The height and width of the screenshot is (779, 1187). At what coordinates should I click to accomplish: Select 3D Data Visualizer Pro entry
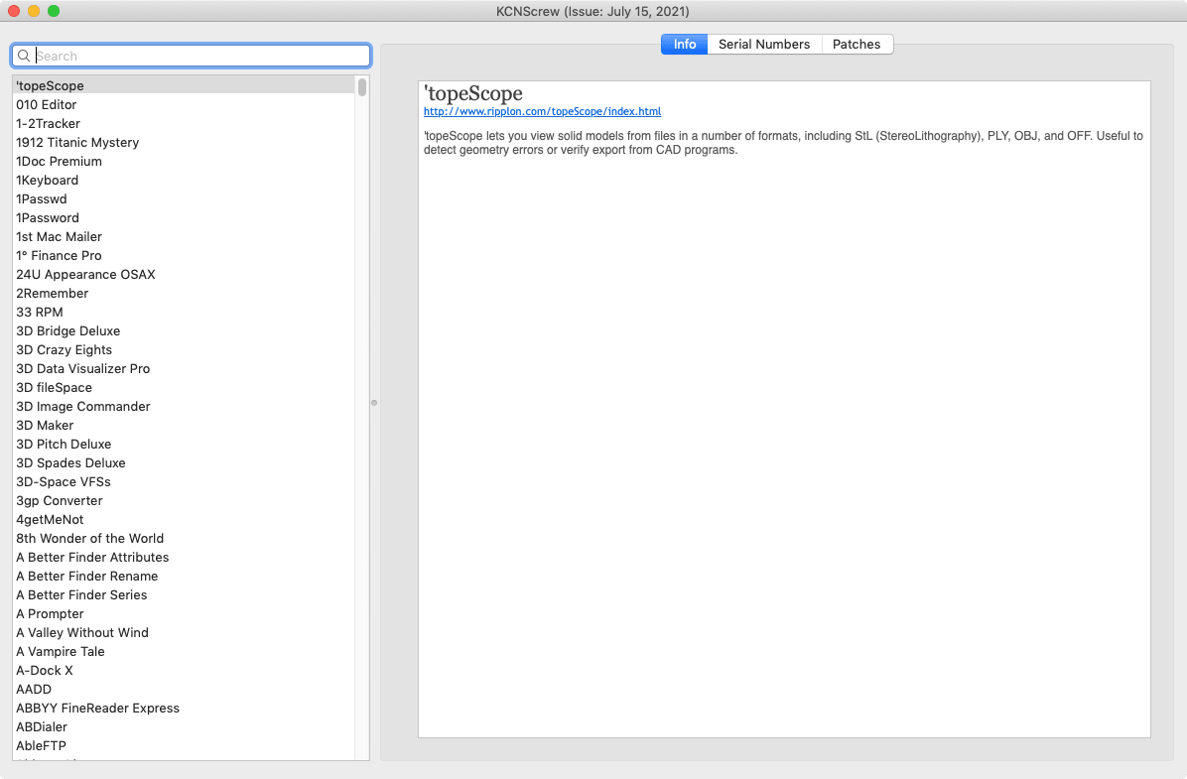83,368
